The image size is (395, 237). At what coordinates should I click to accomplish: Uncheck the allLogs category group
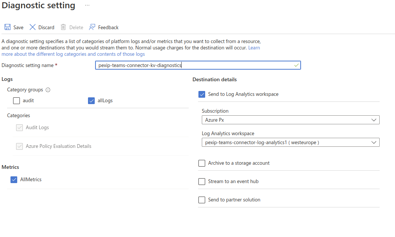point(91,101)
